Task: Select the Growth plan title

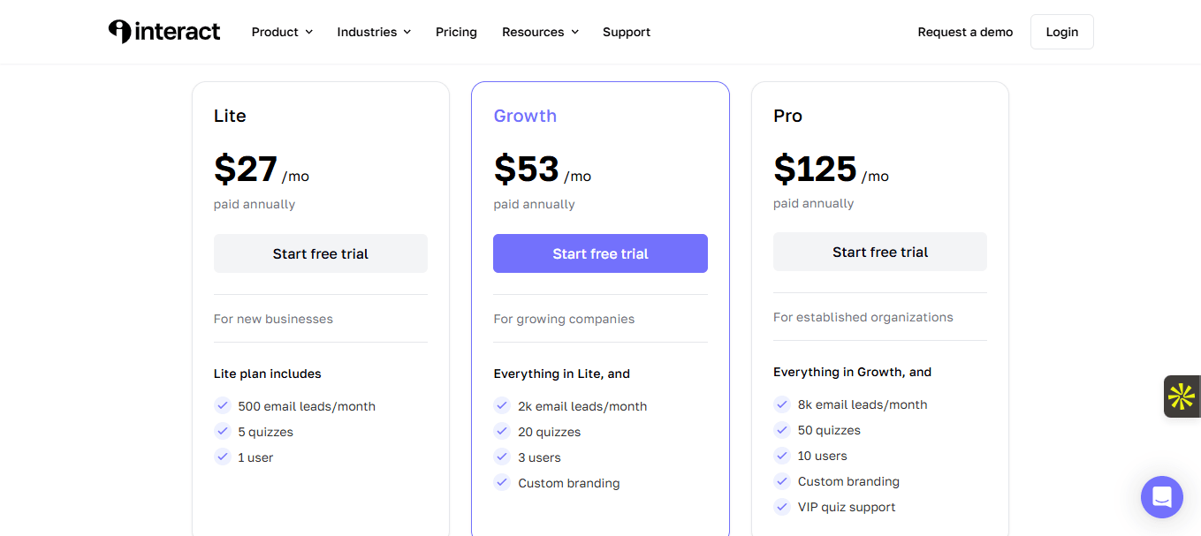Action: (x=525, y=116)
